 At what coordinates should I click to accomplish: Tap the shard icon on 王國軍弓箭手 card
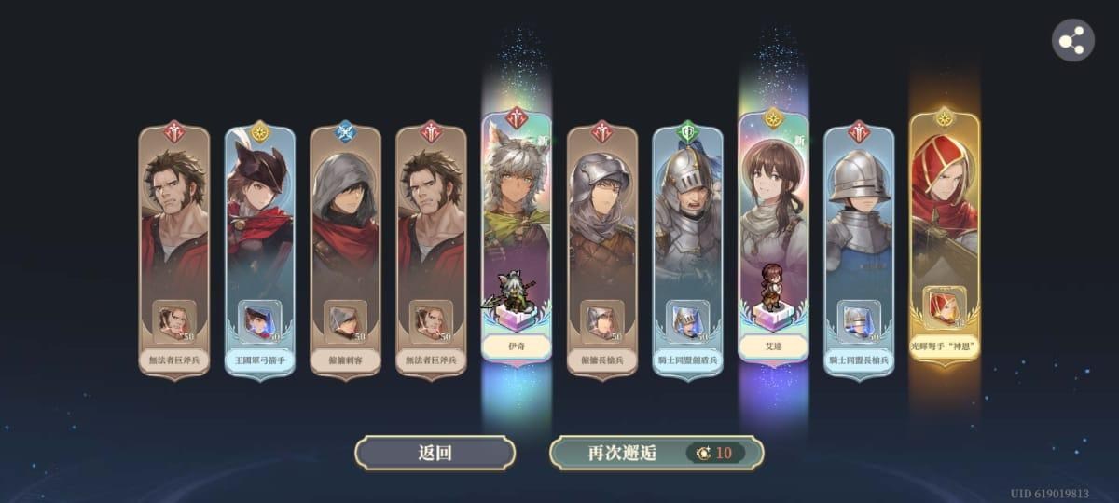260,321
